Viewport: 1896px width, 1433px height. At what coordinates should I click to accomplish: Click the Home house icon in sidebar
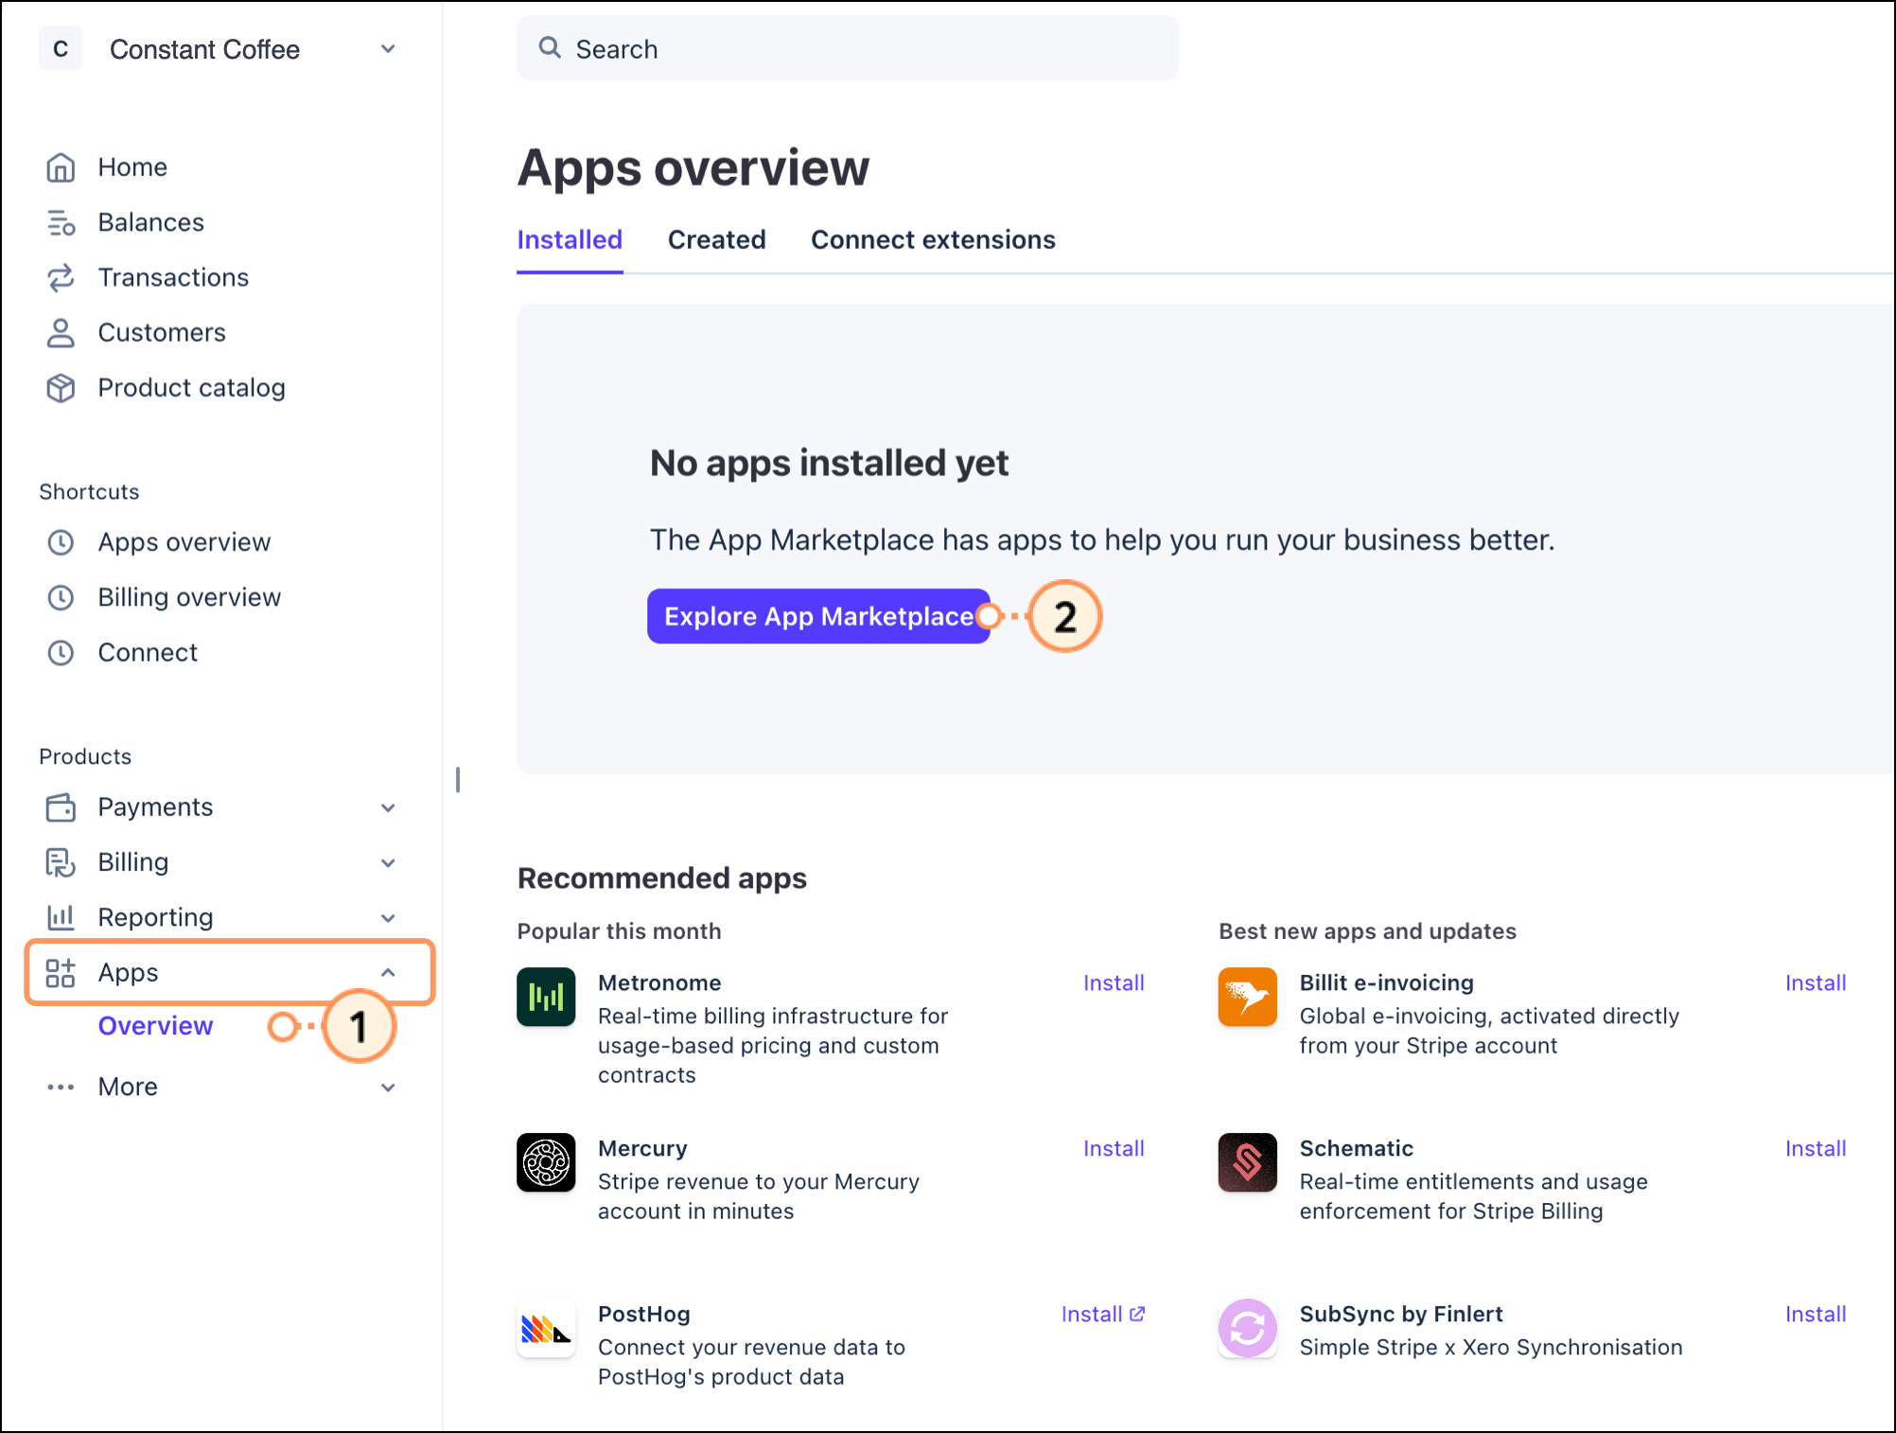[61, 168]
